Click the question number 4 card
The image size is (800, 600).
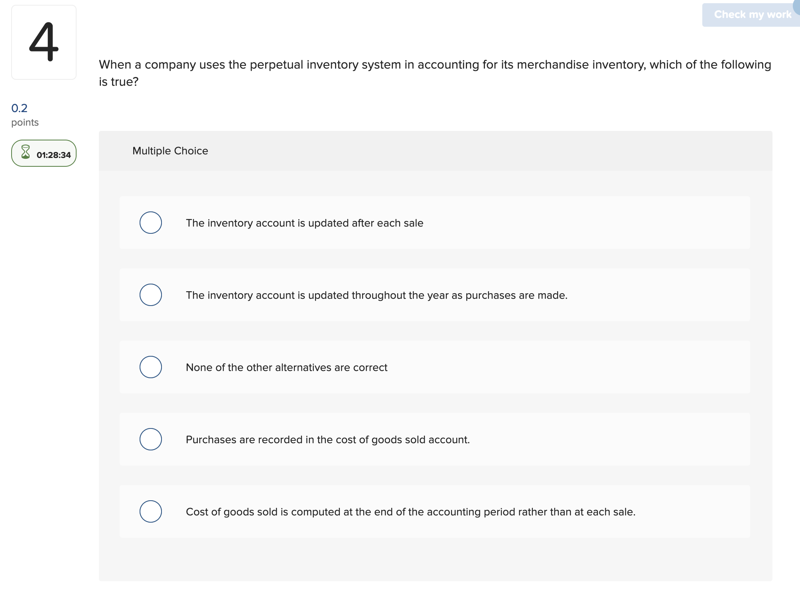tap(44, 42)
